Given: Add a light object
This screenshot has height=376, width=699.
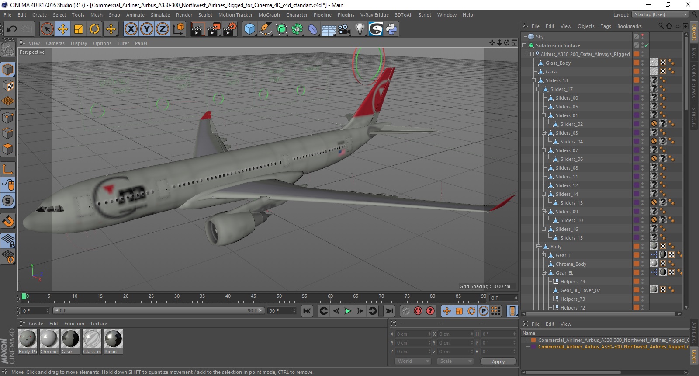Looking at the screenshot, I should (x=360, y=29).
